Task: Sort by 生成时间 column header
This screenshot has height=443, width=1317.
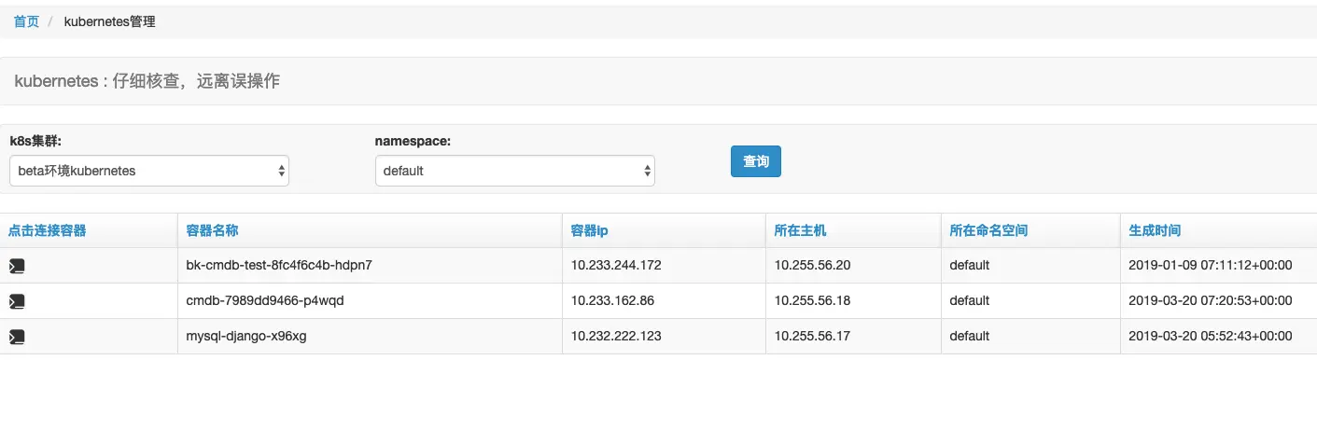Action: coord(1155,230)
